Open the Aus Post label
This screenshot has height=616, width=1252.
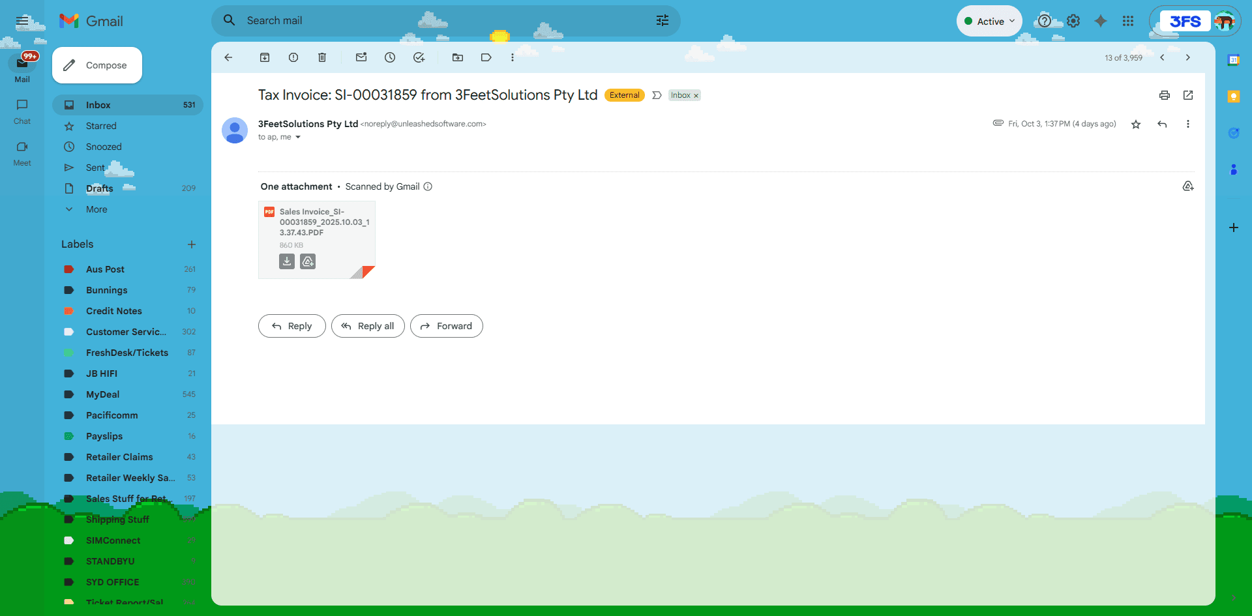(x=128, y=269)
